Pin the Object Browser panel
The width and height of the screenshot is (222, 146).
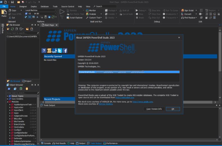point(35,85)
